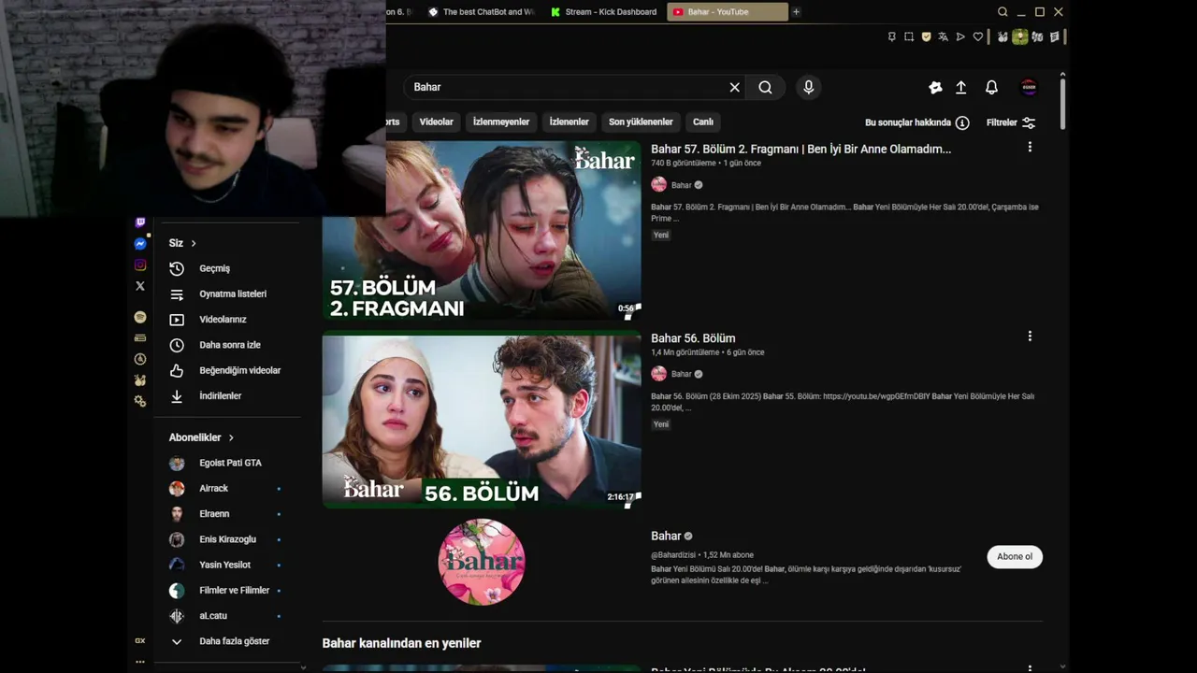Select the Bahar - YouTube tab
1197x673 pixels.
728,12
